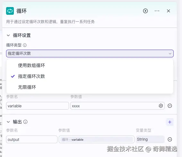Remove the output parameter row
Image resolution: width=182 pixels, height=157 pixels.
click(x=170, y=139)
